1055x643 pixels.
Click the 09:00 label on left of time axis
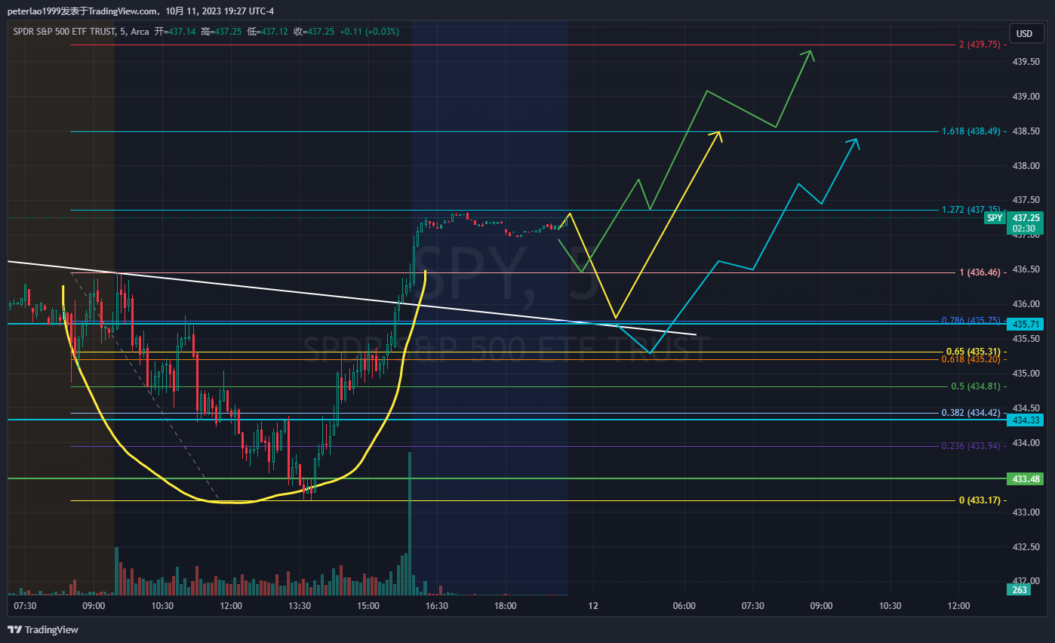94,606
